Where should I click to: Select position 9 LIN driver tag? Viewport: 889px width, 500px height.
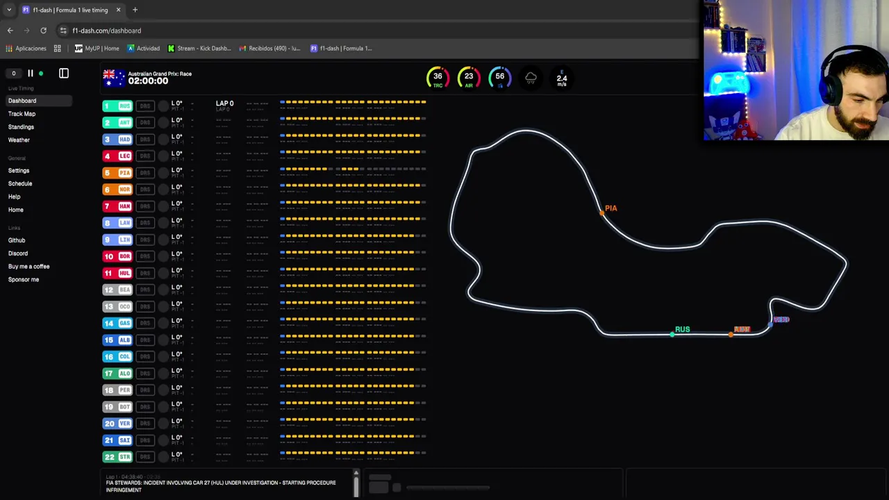coord(117,240)
